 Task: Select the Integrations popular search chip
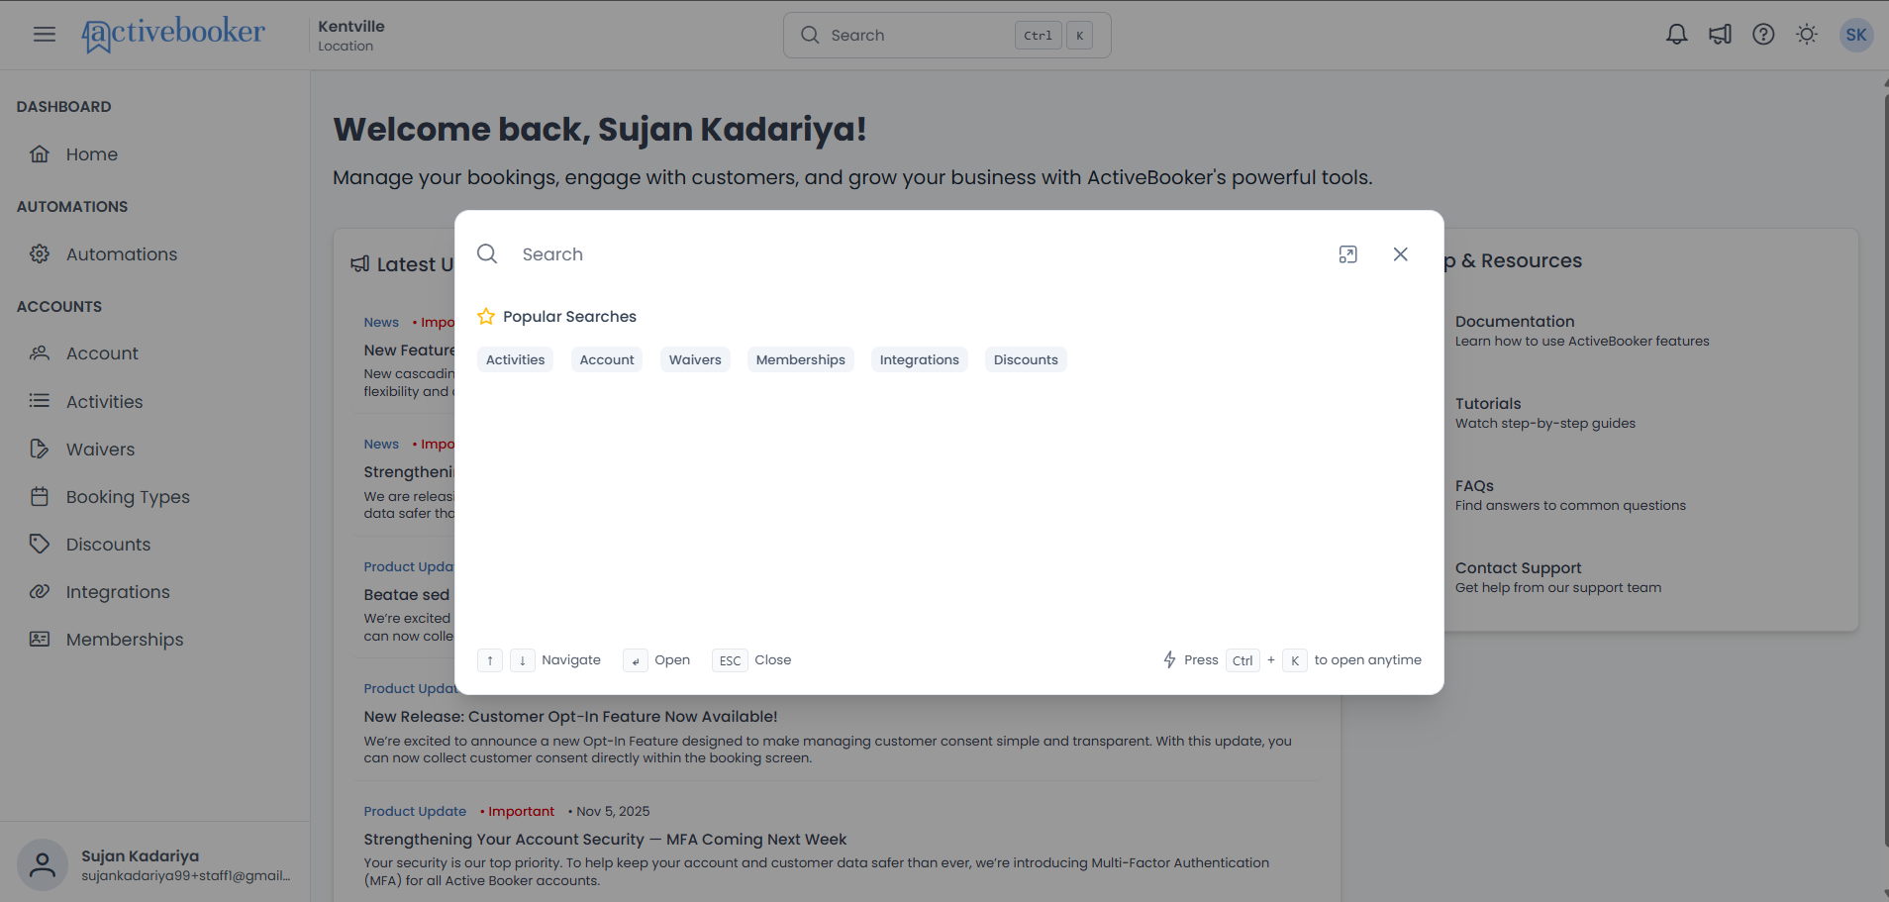(x=919, y=359)
